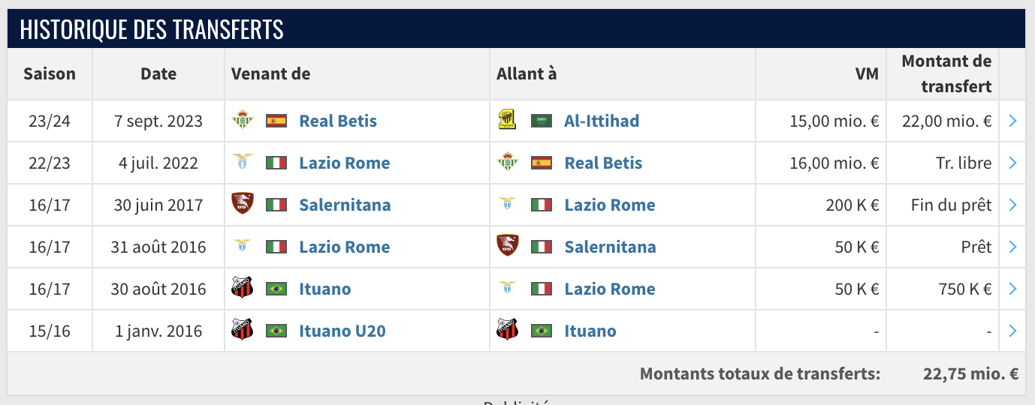Click Lazio crest in the 4 juil. 2022 row

243,163
